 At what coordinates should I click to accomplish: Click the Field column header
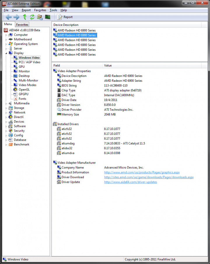click(x=77, y=65)
